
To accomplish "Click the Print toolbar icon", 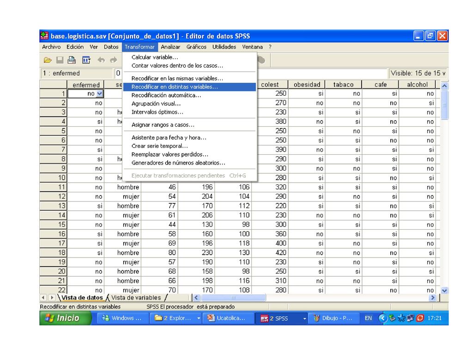I will [72, 60].
